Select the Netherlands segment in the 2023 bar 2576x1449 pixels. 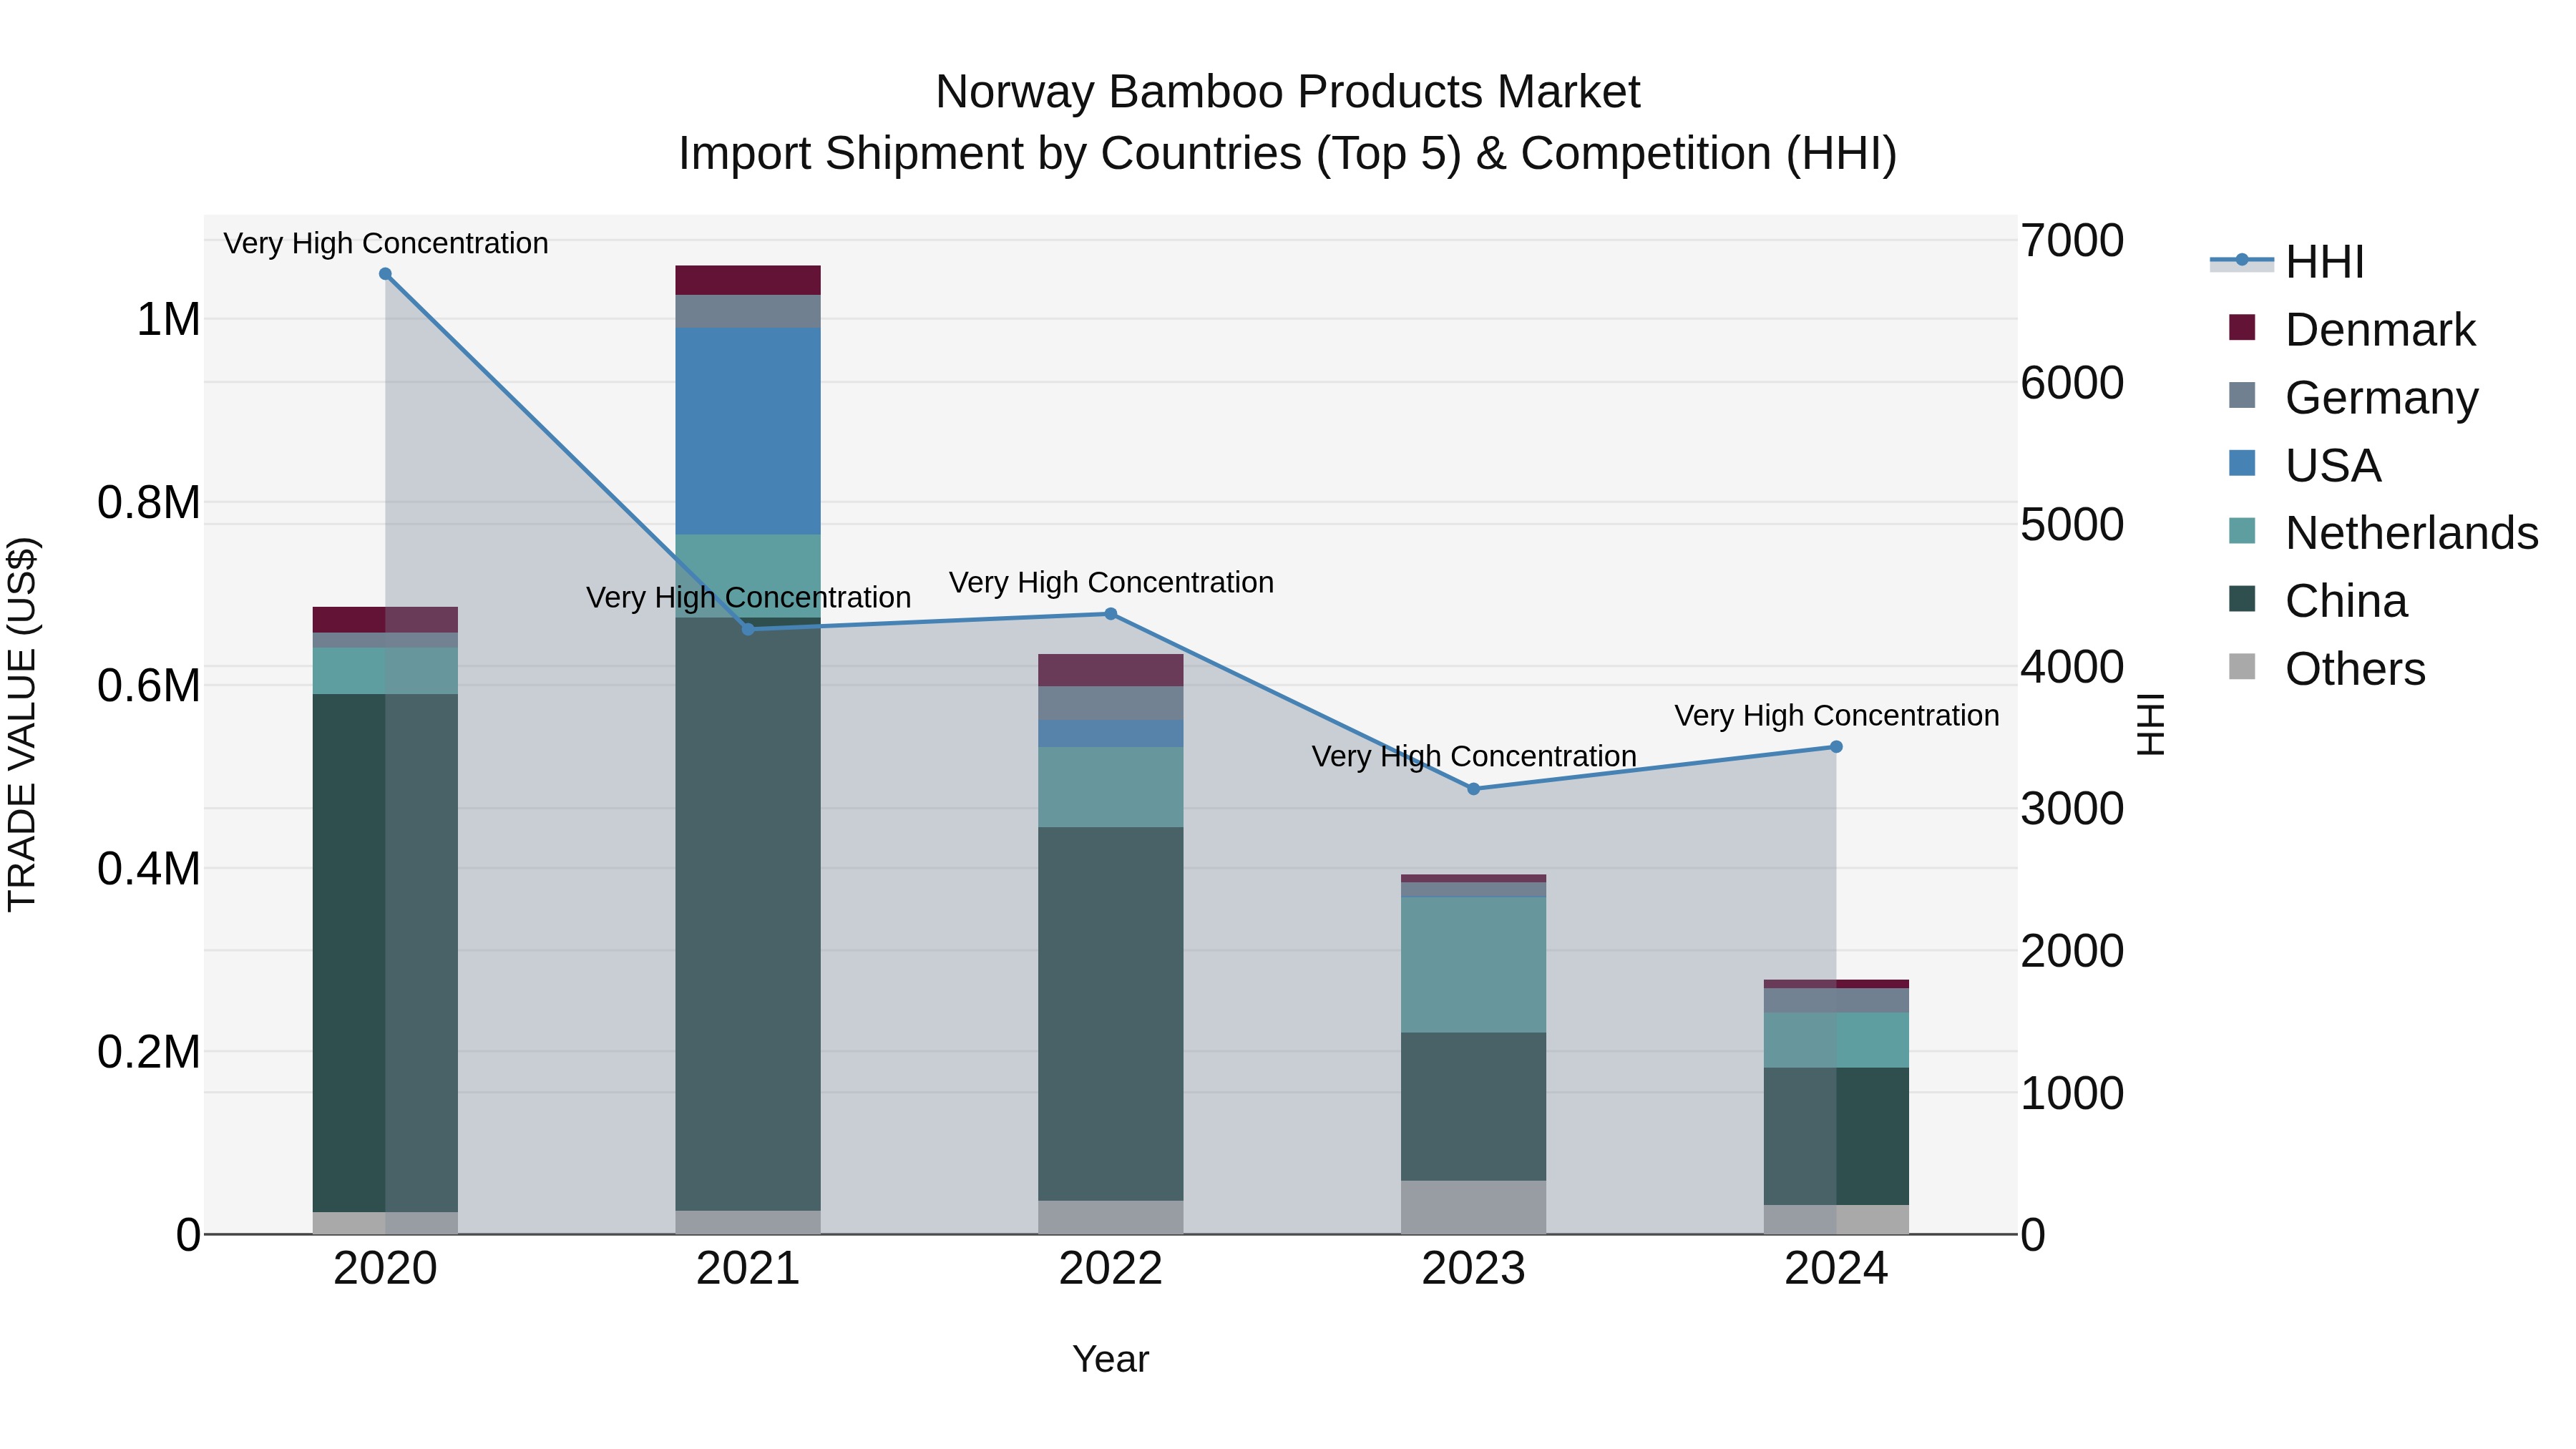click(x=1473, y=965)
